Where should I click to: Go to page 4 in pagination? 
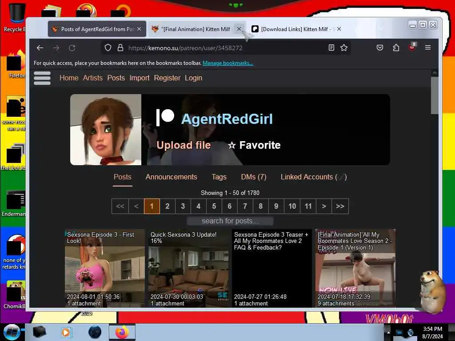199,206
